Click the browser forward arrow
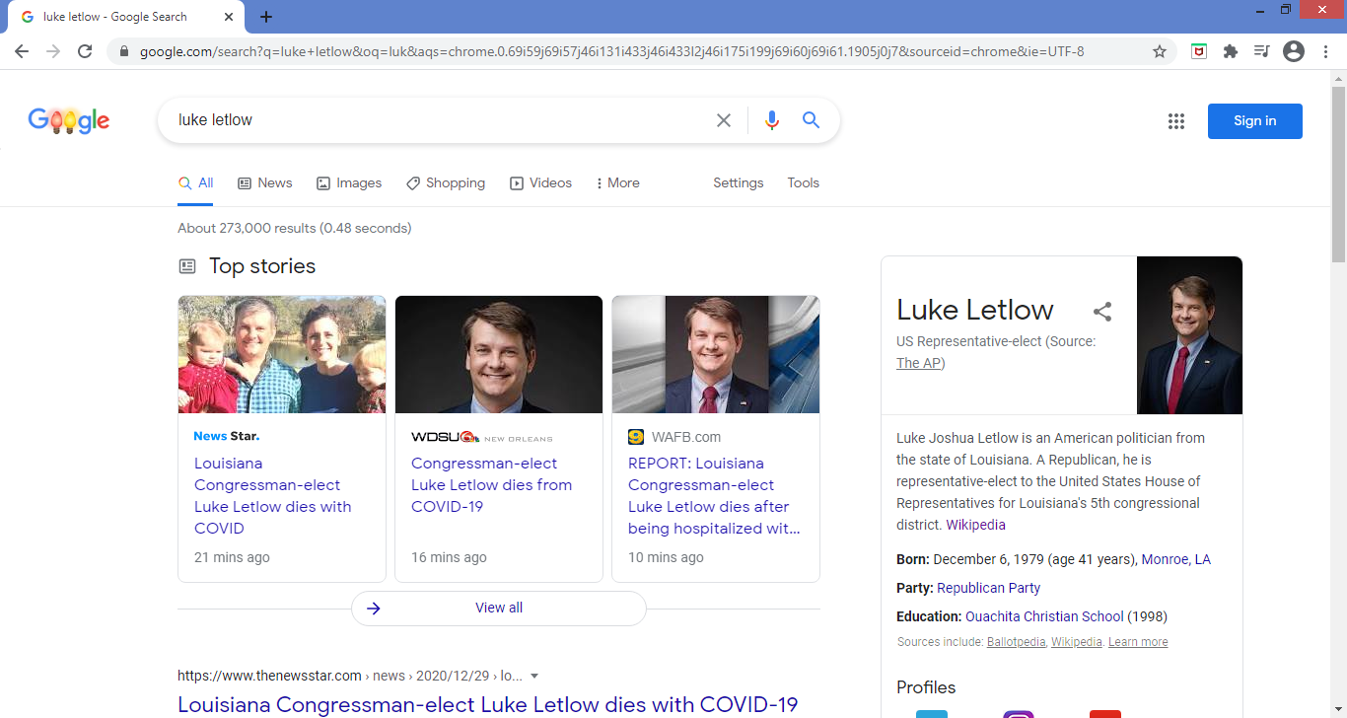 pyautogui.click(x=53, y=51)
